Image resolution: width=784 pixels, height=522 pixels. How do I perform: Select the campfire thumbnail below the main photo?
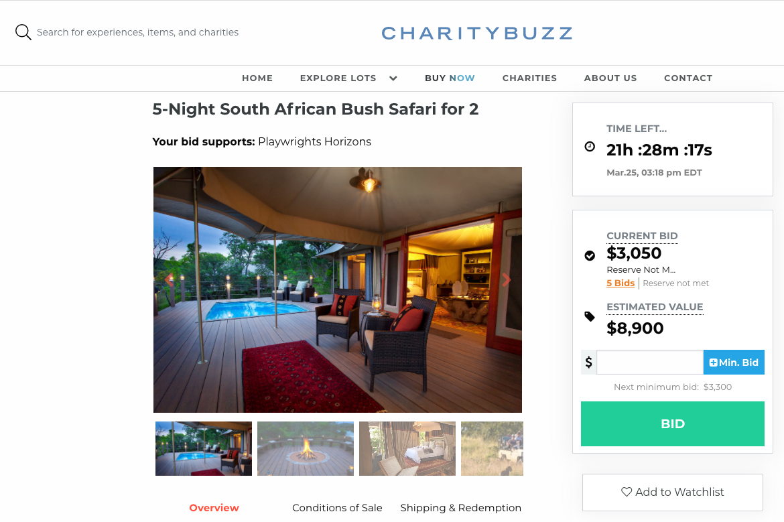[305, 448]
